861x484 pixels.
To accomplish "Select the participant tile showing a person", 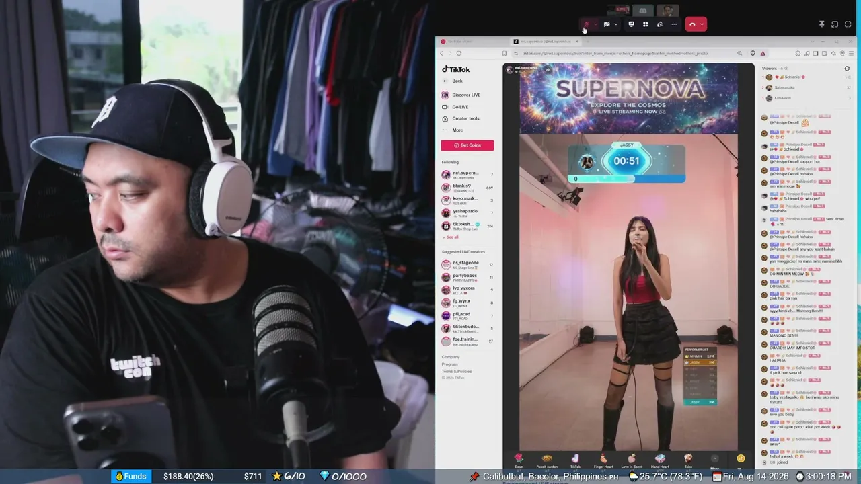I will click(667, 10).
